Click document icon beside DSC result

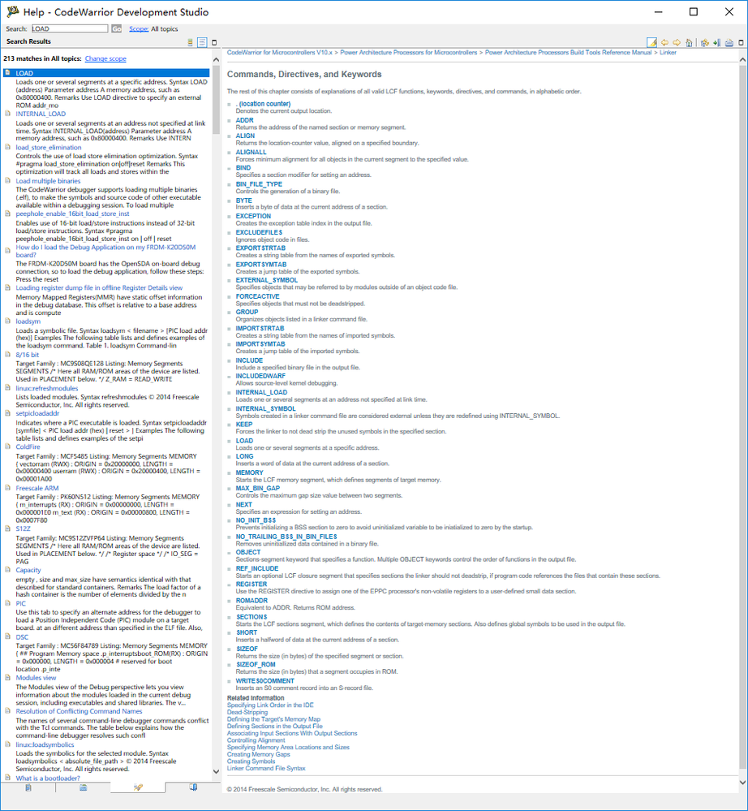point(7,636)
